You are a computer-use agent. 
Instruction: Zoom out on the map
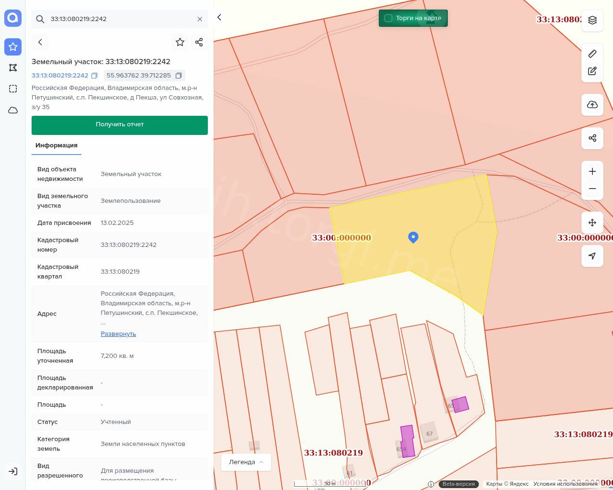pos(592,189)
